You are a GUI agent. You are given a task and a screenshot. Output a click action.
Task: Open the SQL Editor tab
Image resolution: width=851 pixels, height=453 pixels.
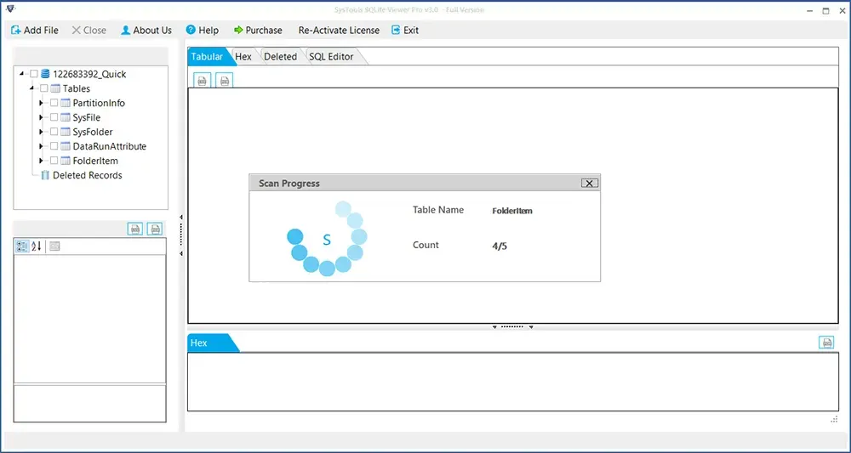pyautogui.click(x=331, y=56)
